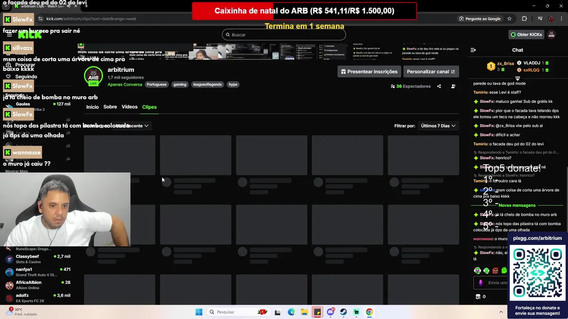The height and width of the screenshot is (319, 568).
Task: Open adolfz channel in sidebar
Action: pos(38,298)
